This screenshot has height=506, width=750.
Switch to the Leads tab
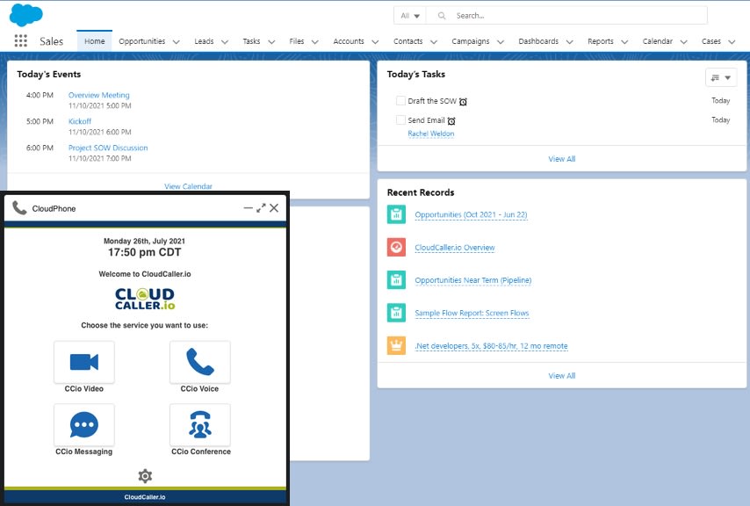(x=204, y=41)
